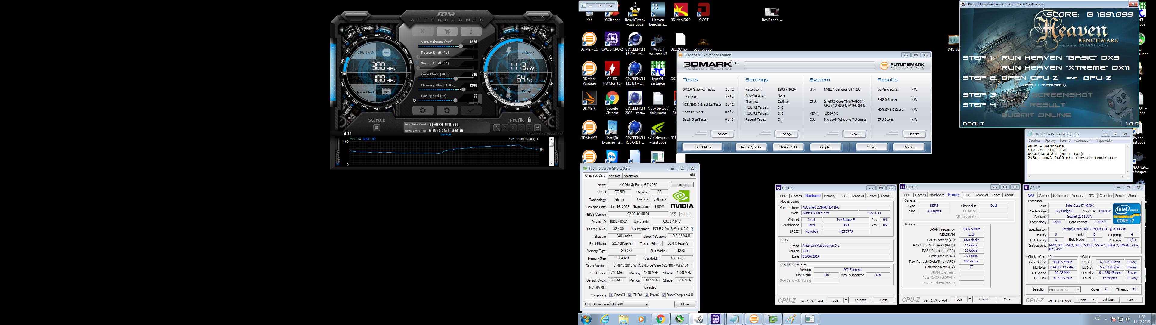This screenshot has width=1156, height=325.
Task: Open SPD tab in Mainboard CPU-Z window
Action: coord(843,196)
